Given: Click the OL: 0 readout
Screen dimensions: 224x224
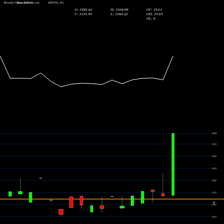Looking at the screenshot, I should (151, 19).
